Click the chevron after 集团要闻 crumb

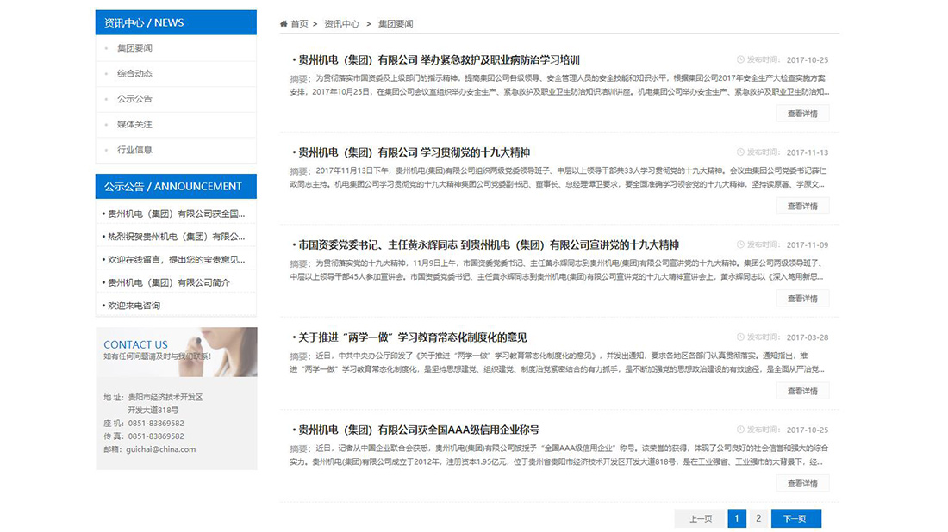pyautogui.click(x=417, y=24)
